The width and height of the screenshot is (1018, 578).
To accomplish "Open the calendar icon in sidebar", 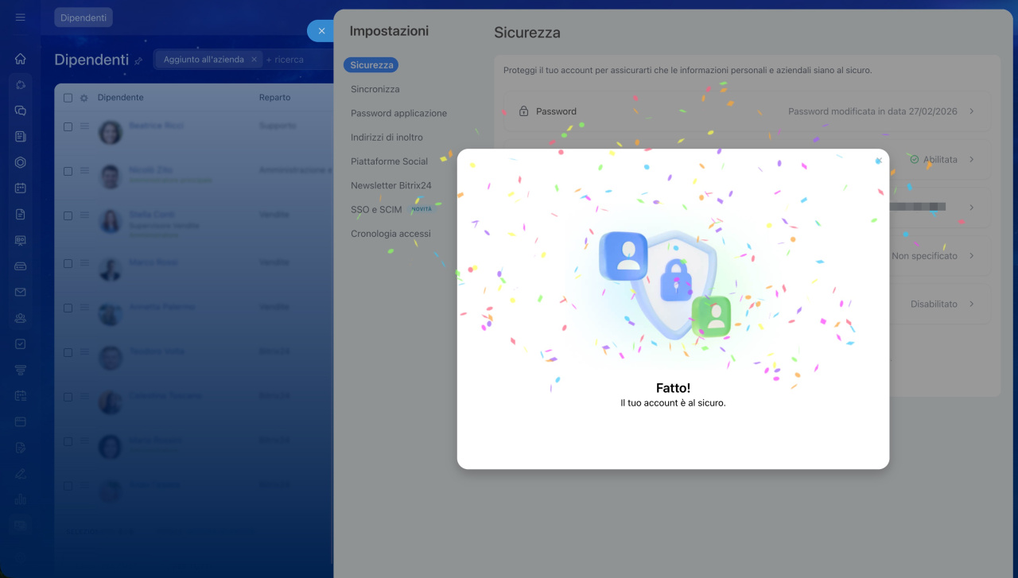I will (21, 188).
